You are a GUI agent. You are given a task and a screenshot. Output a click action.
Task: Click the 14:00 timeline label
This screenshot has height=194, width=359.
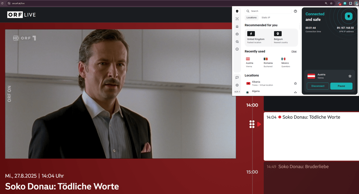point(252,105)
